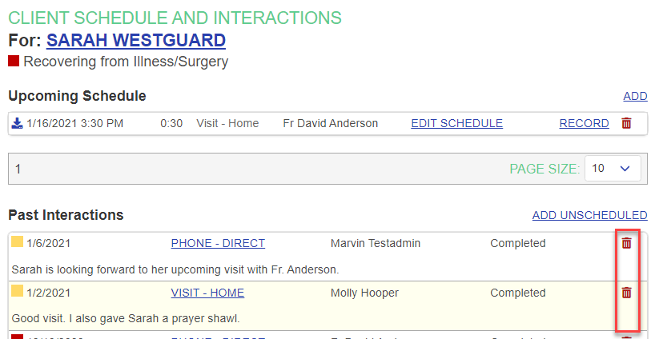Click Edit Schedule for the home visit
The height and width of the screenshot is (339, 659).
456,123
